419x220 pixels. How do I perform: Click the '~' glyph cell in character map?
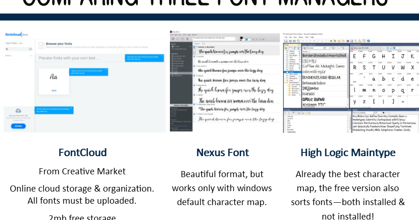pos(403,102)
